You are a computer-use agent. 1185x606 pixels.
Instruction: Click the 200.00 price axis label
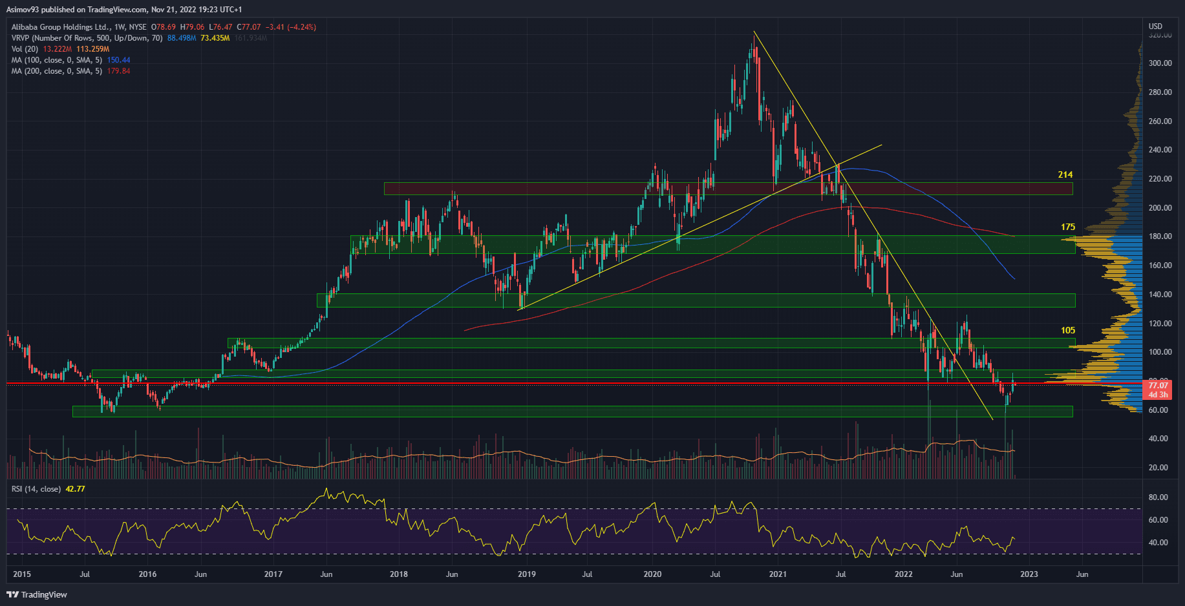[x=1160, y=208]
